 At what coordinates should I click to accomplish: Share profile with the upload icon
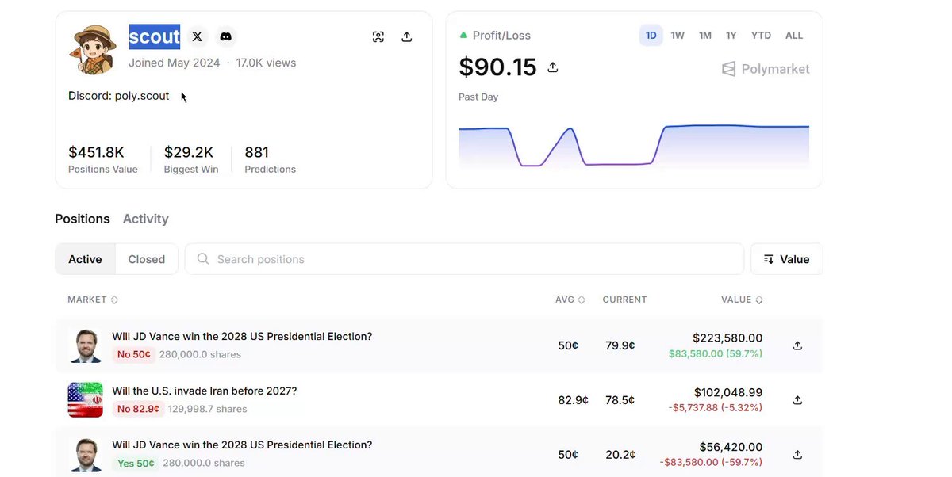[x=407, y=36]
